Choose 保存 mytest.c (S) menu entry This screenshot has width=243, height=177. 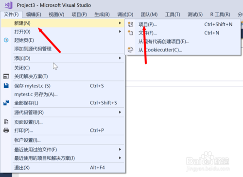(63, 86)
